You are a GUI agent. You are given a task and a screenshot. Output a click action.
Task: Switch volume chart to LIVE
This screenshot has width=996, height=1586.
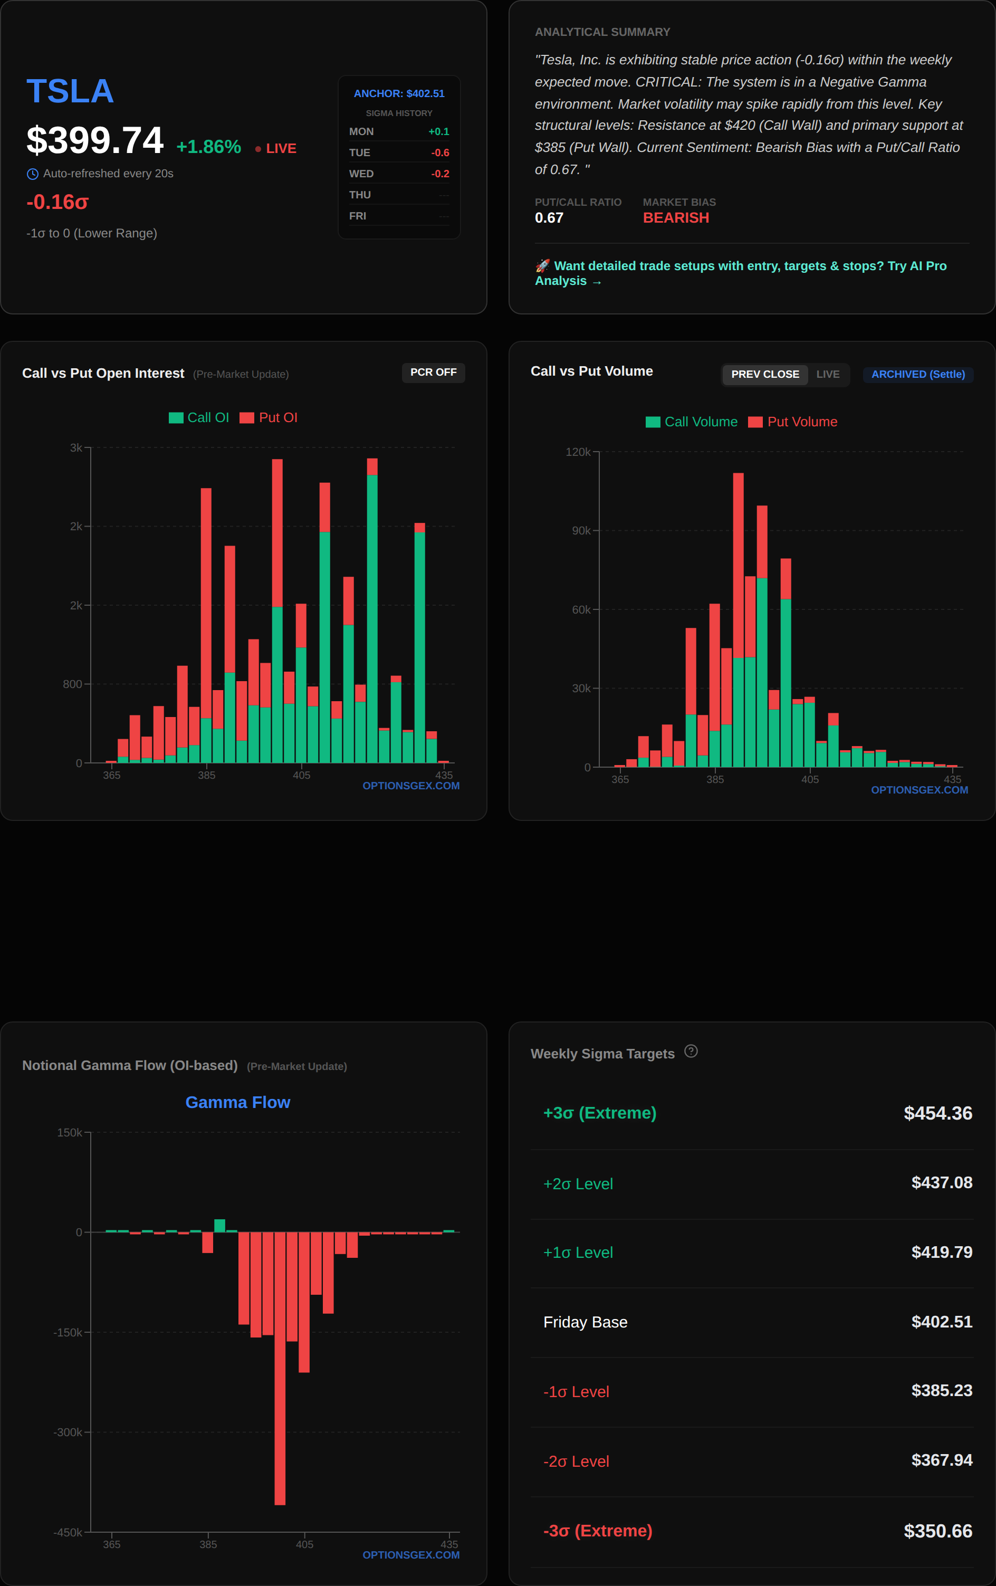tap(827, 374)
